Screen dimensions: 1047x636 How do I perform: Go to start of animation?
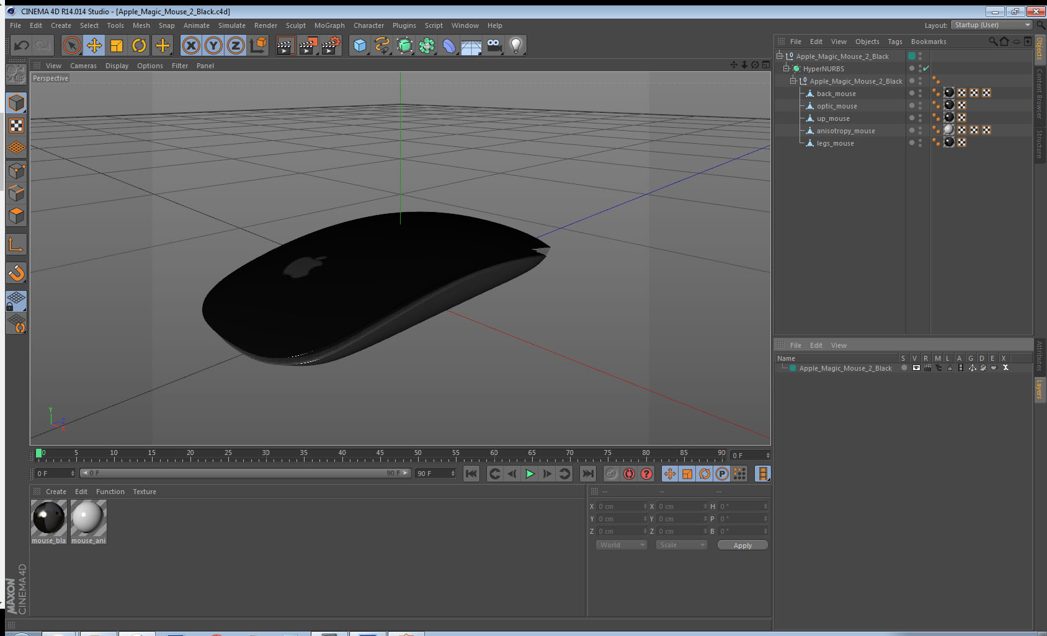click(471, 474)
